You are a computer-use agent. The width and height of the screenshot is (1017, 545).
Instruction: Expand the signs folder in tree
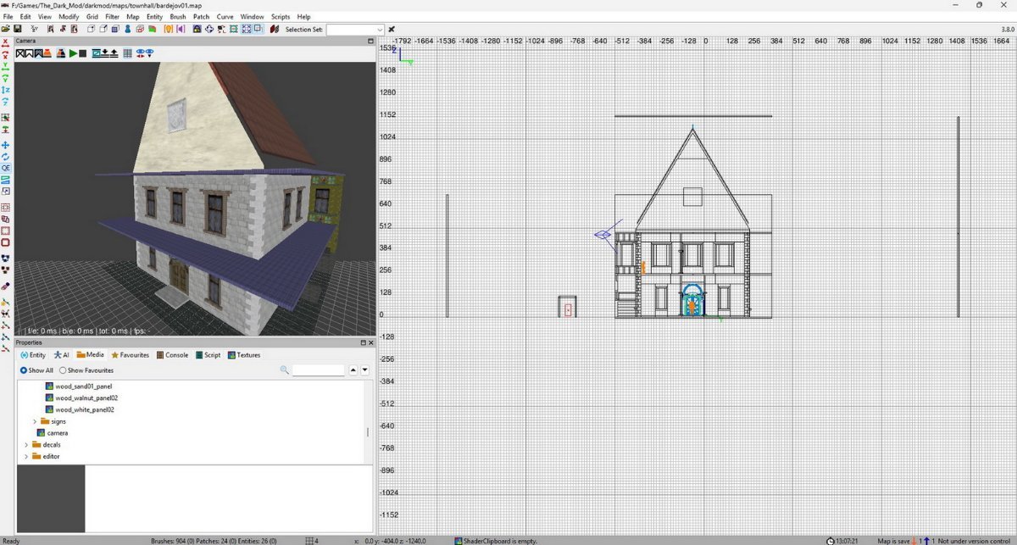tap(35, 421)
